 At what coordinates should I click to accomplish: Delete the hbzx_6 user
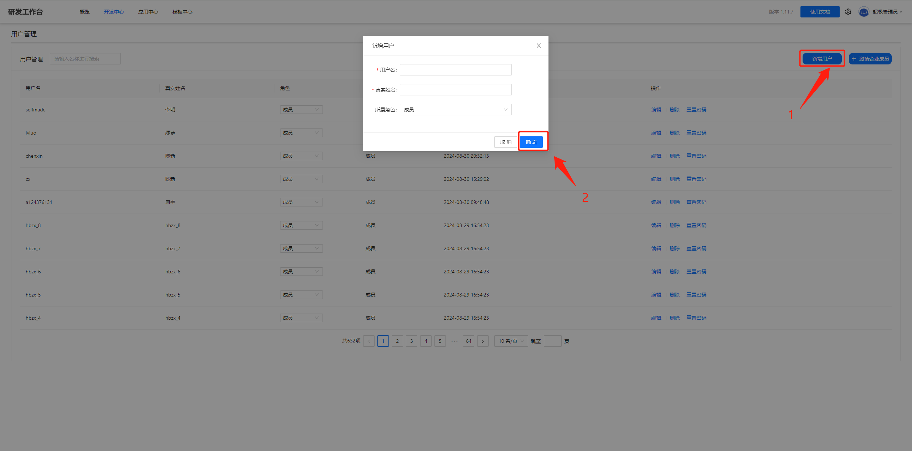tap(675, 272)
